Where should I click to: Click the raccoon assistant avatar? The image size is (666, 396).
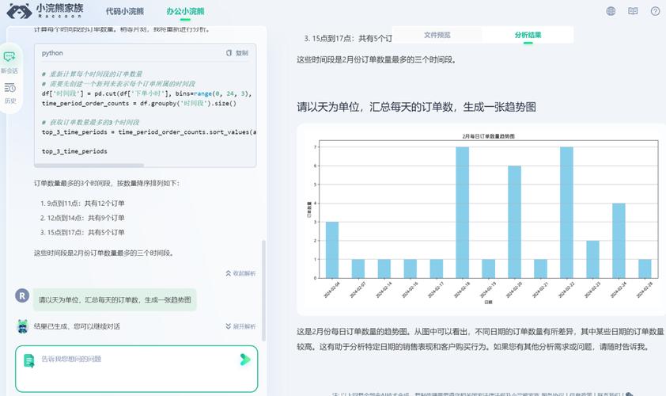(22, 326)
